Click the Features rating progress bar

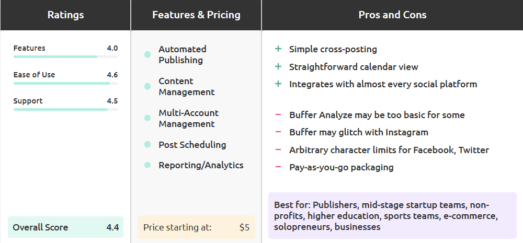[x=65, y=56]
